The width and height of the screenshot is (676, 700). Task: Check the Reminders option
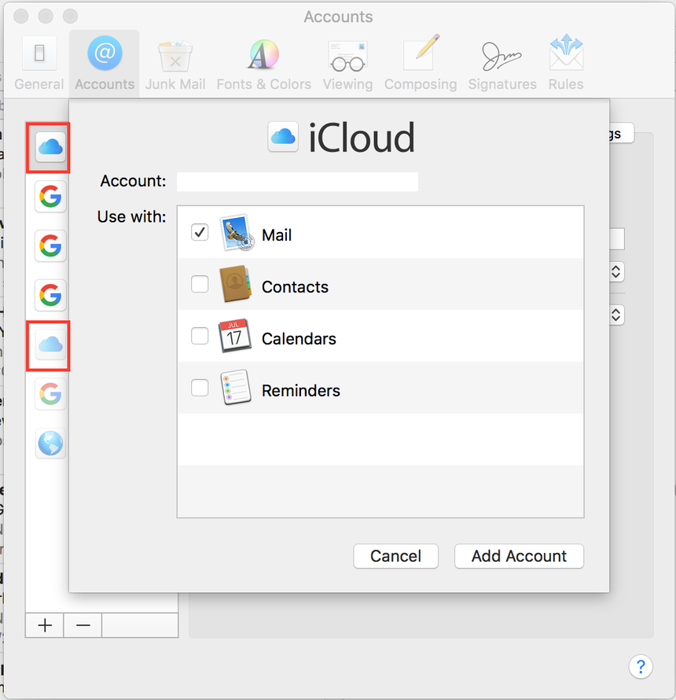click(200, 389)
